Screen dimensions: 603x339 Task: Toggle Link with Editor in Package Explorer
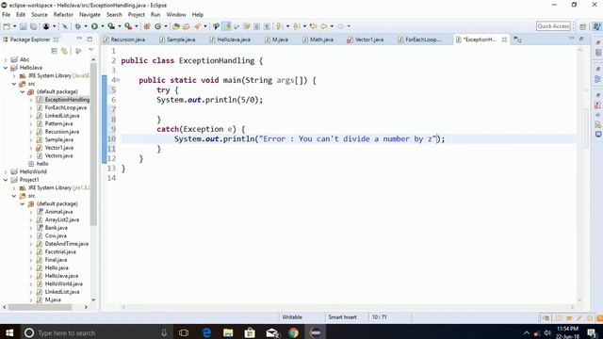64,51
